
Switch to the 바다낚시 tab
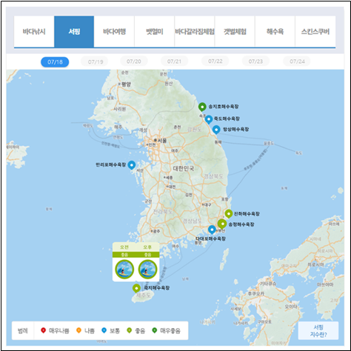click(34, 32)
